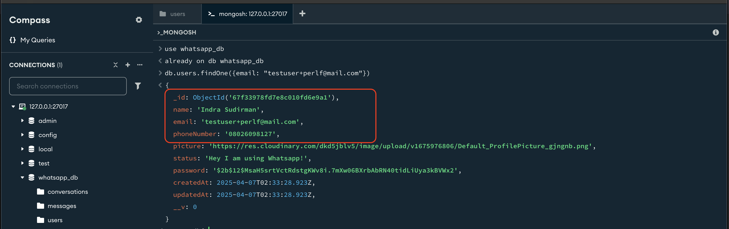Select the users collection under whatsapp_db
Viewport: 729px width, 229px height.
[55, 220]
